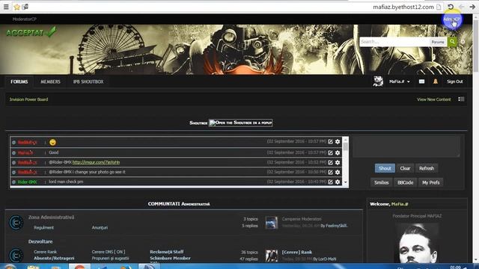Click the bookmark star icon

[17, 7]
